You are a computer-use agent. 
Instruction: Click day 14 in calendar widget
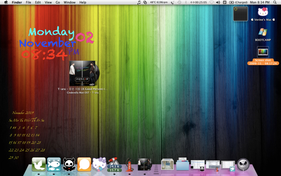pos(38,135)
